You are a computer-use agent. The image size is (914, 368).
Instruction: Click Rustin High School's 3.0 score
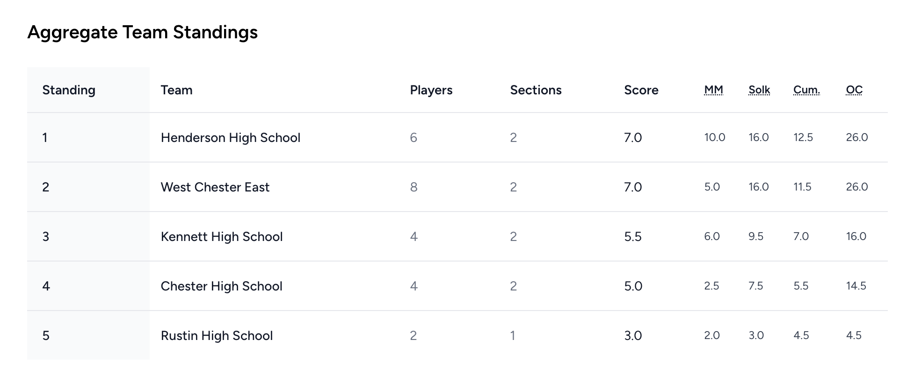click(633, 336)
